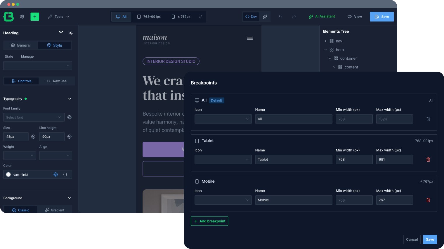
Task: Select the All breakpoint tab in toolbar
Action: tap(121, 17)
